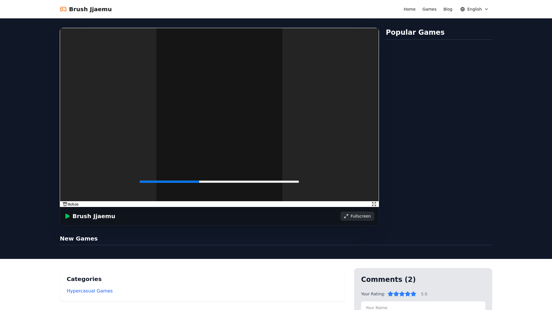Click the chevron next to English
Image resolution: width=552 pixels, height=310 pixels.
tap(486, 9)
